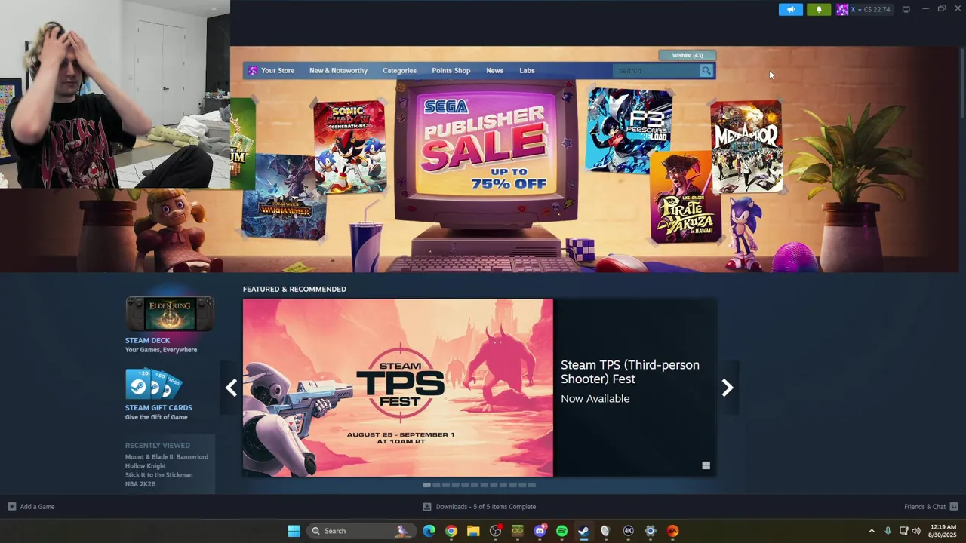Open the Labs tab
This screenshot has height=543, width=966.
[x=527, y=71]
